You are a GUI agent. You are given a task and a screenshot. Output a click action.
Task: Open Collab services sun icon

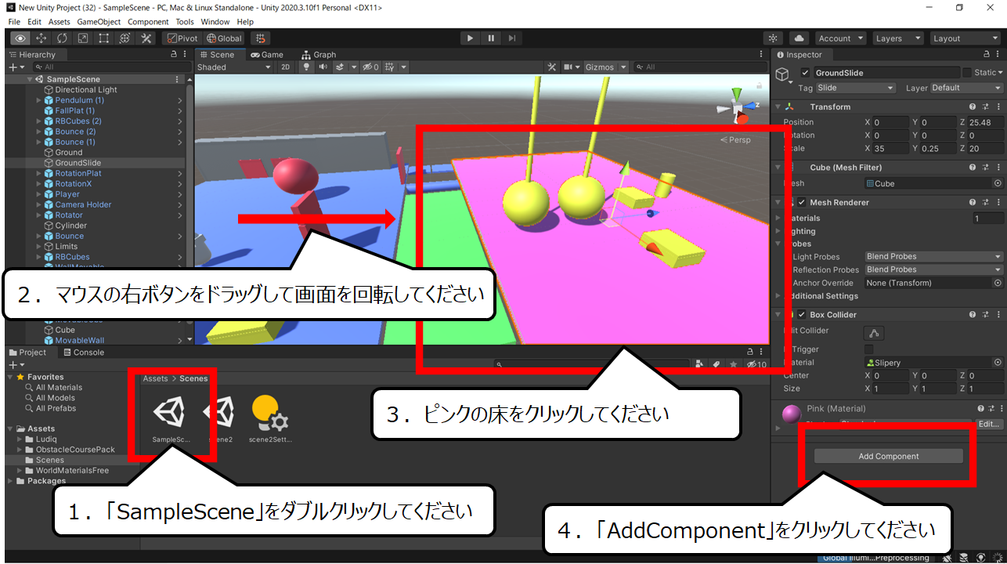[774, 38]
